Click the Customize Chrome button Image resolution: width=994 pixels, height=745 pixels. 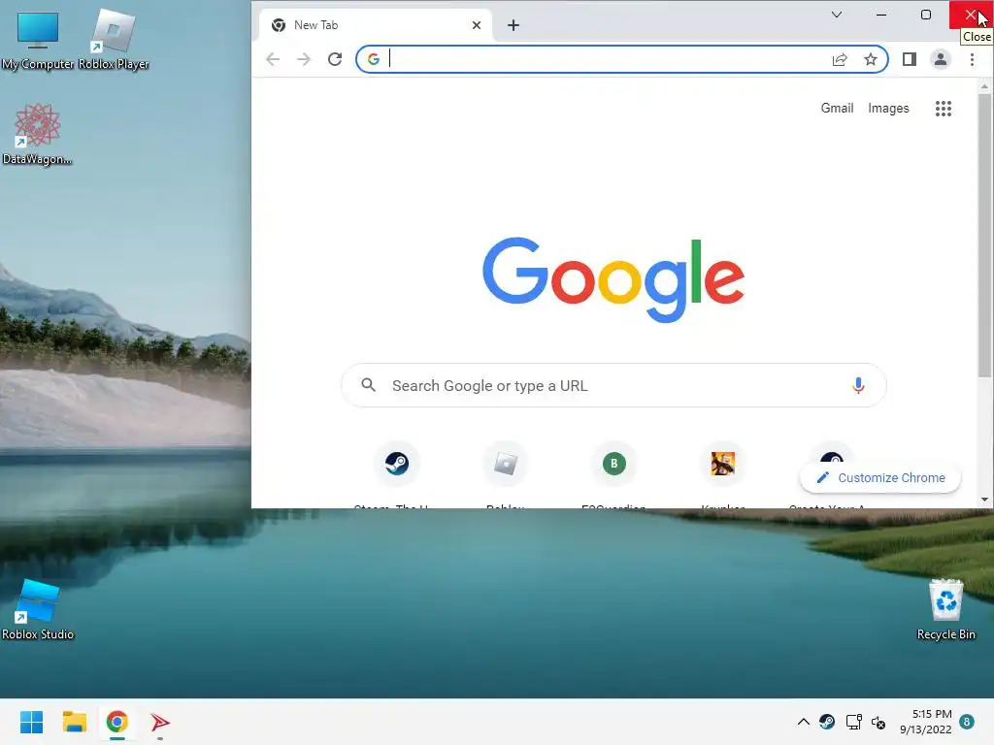tap(880, 477)
